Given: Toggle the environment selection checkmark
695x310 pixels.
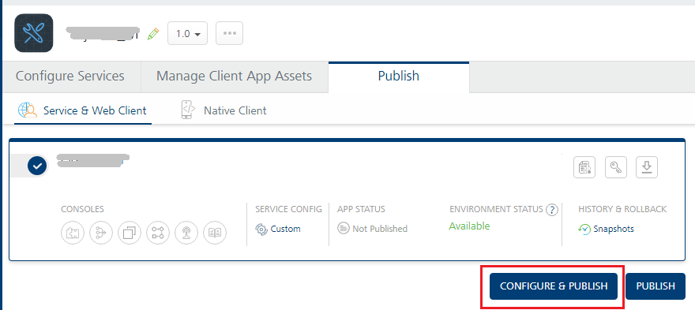Looking at the screenshot, I should (37, 166).
